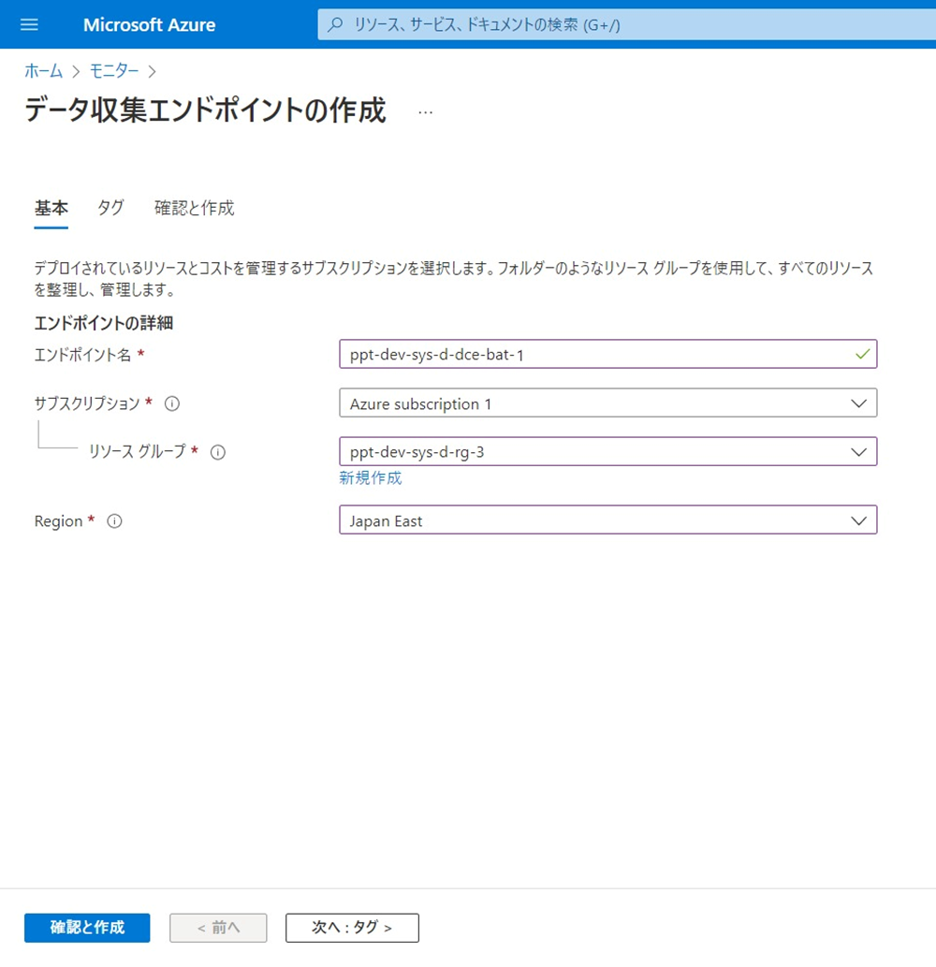
Task: Click the green validation checkmark icon
Action: click(863, 354)
